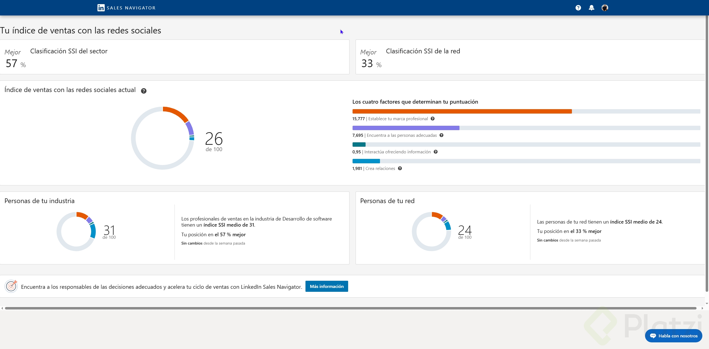
Task: Click info icon next to Crea relaciones
Action: [x=400, y=169]
